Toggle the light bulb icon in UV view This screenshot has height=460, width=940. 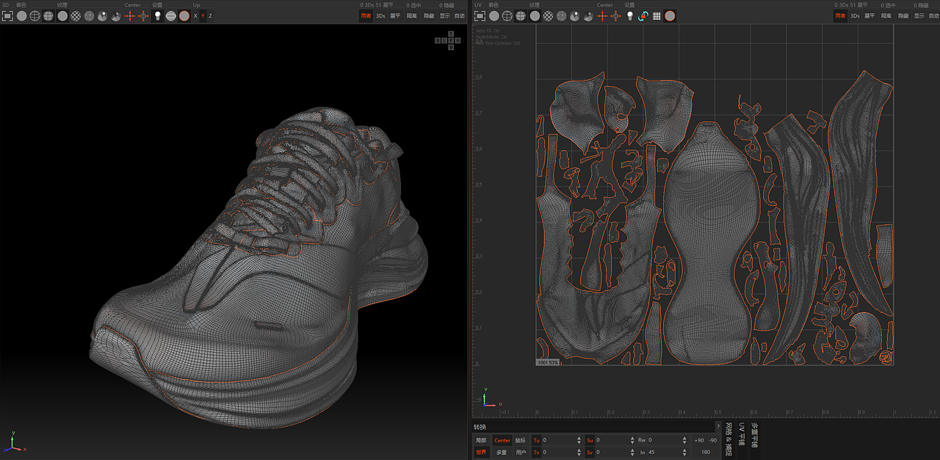click(x=629, y=15)
